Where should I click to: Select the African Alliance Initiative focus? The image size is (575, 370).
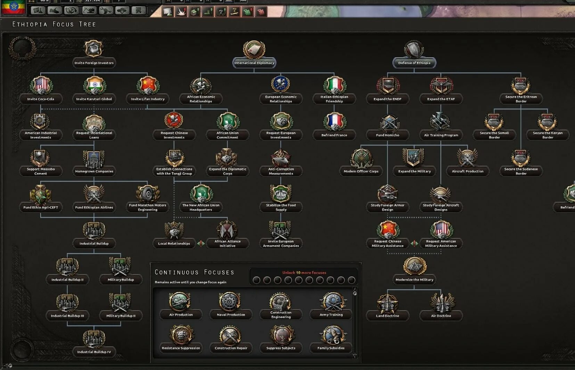click(x=228, y=234)
